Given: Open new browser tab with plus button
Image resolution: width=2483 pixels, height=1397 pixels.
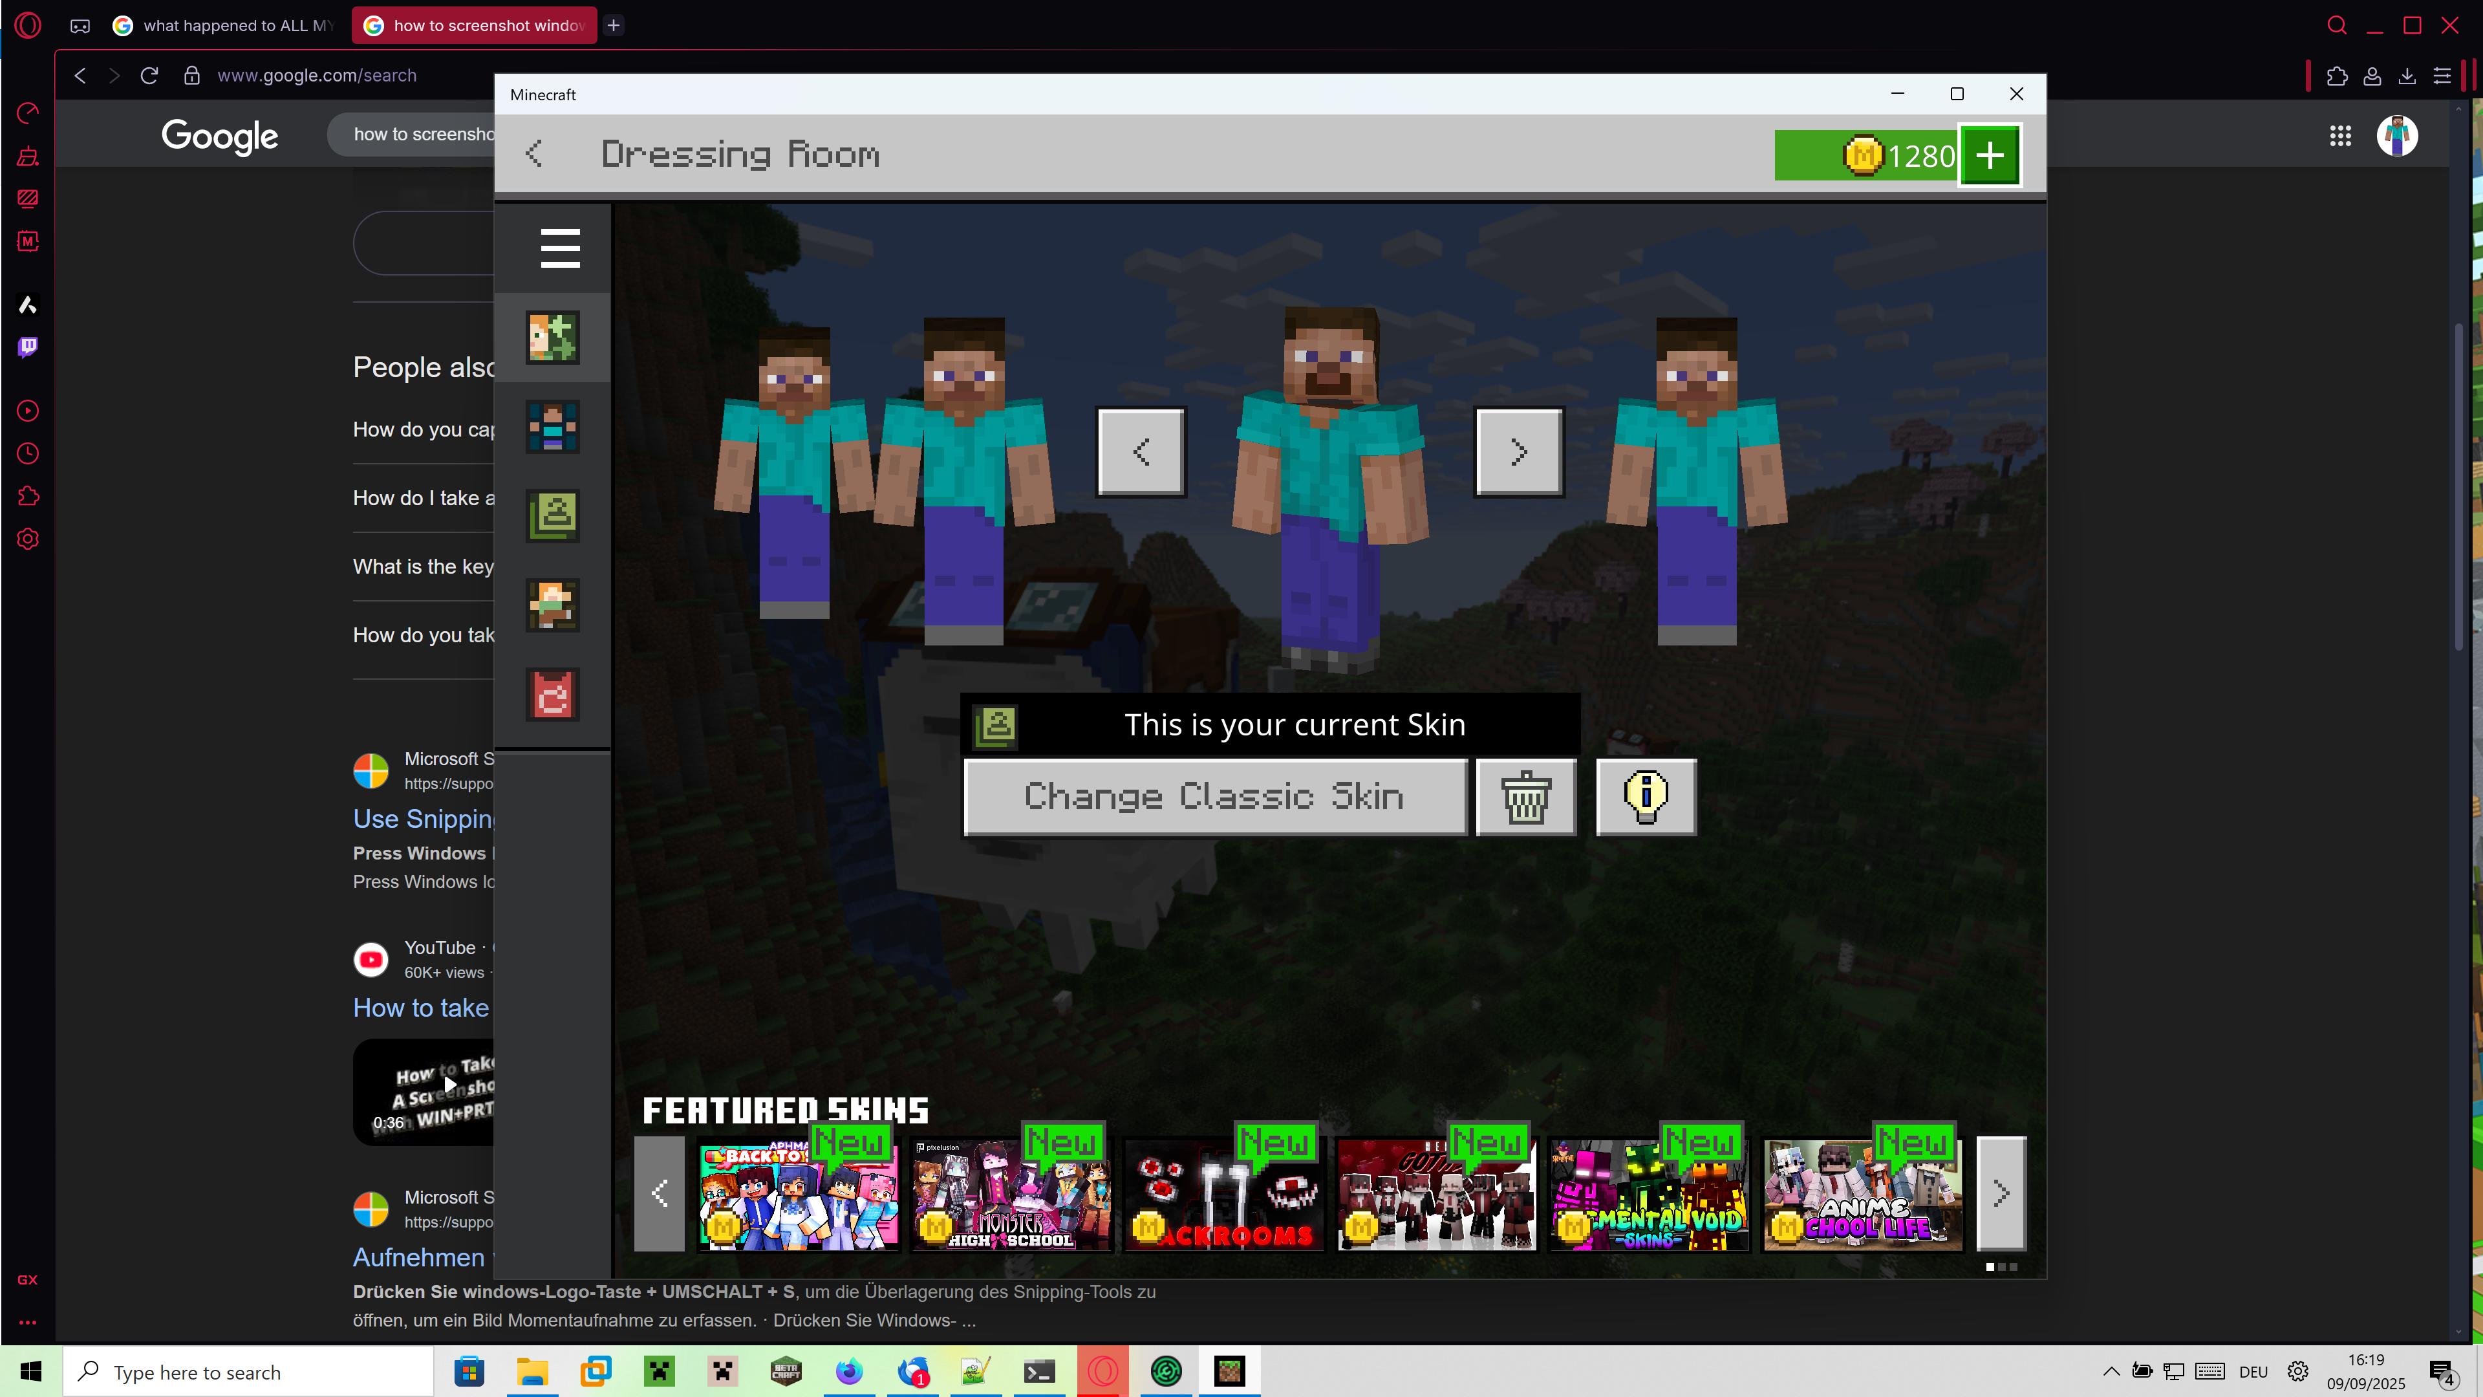Looking at the screenshot, I should coord(614,25).
